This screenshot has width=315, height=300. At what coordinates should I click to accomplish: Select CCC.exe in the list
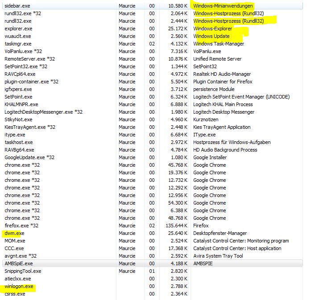coord(14,248)
